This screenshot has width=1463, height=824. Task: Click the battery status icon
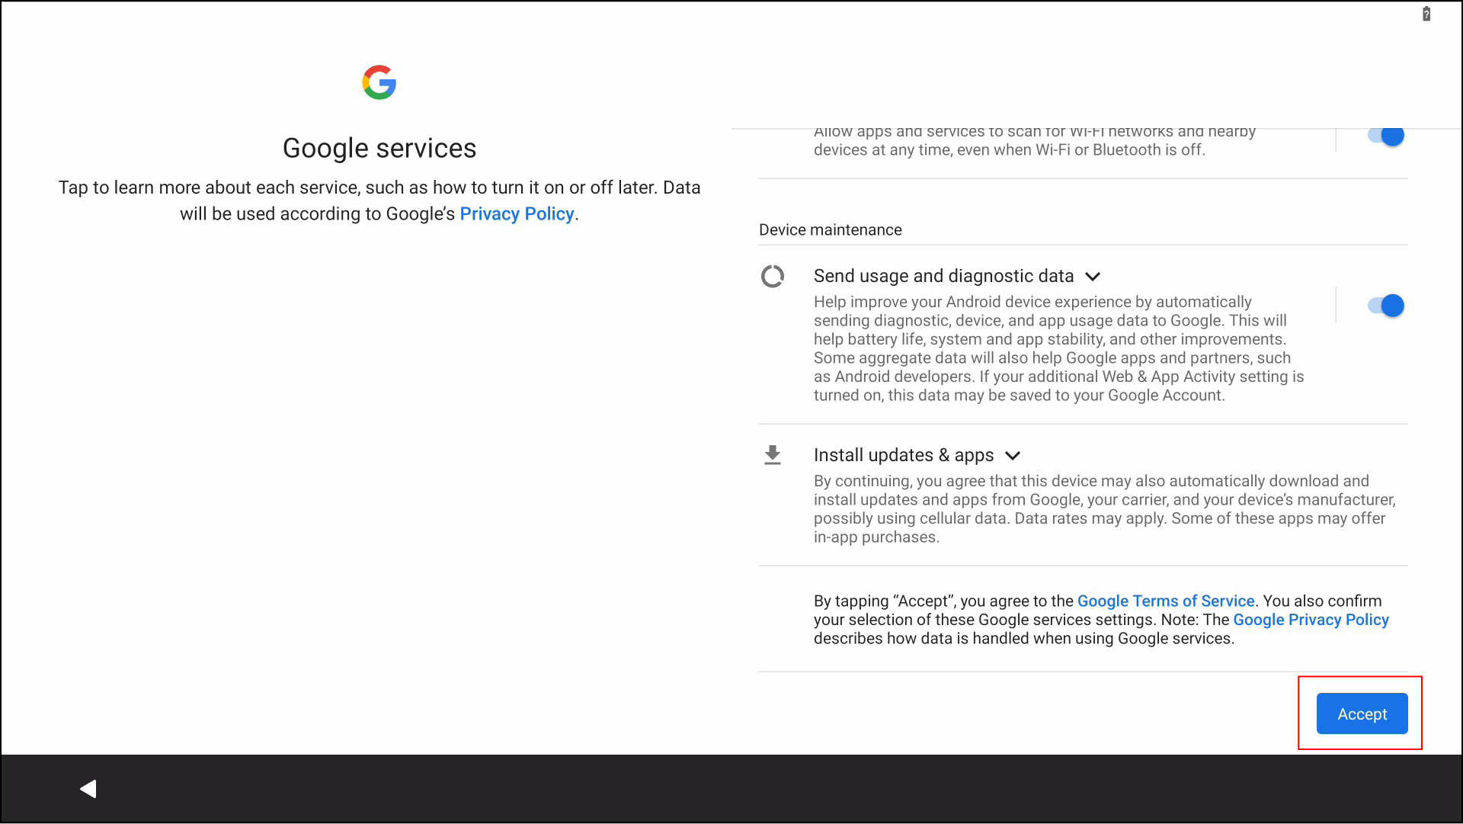(1426, 14)
